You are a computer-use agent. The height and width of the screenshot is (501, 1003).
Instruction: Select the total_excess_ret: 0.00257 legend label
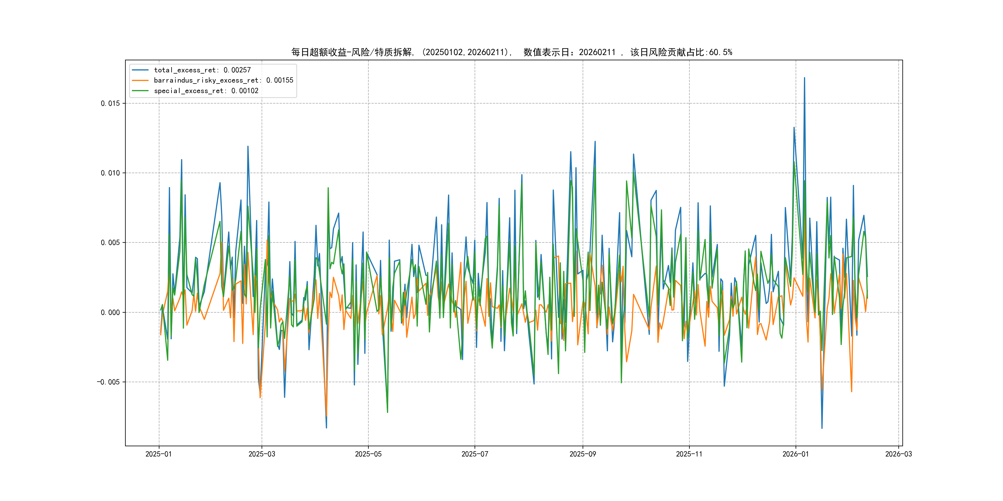[x=202, y=70]
